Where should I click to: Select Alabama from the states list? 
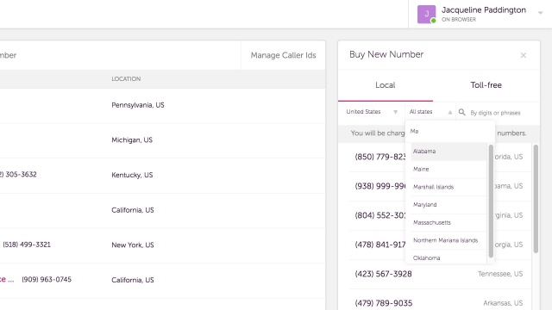448,152
